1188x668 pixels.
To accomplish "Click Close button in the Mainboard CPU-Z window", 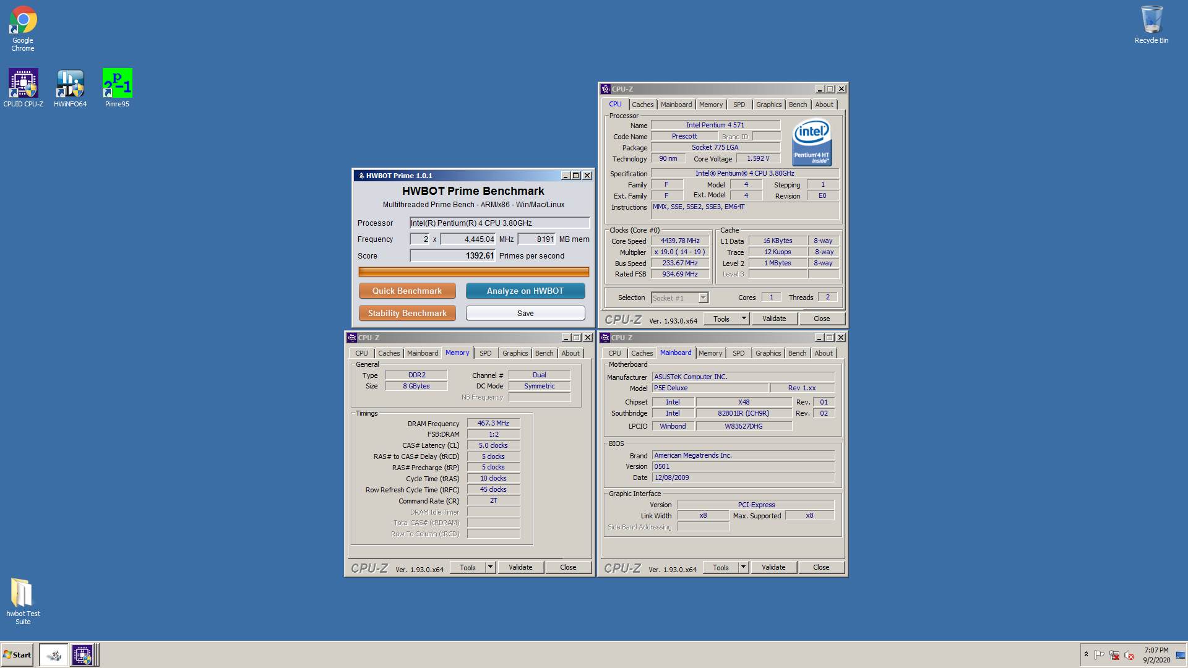I will [x=821, y=567].
